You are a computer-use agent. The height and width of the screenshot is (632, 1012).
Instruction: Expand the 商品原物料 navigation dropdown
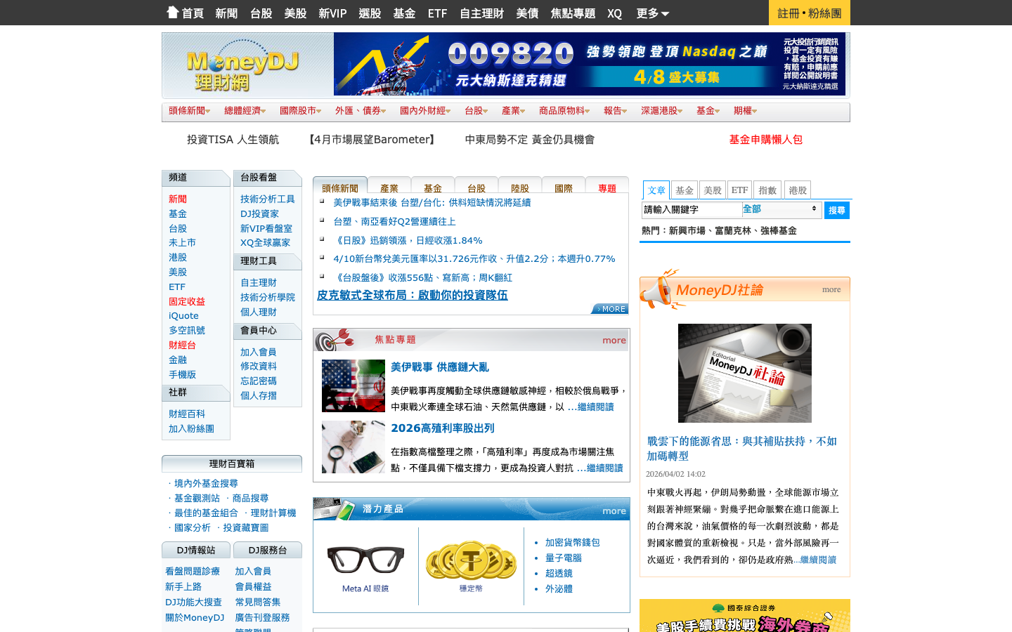point(564,111)
